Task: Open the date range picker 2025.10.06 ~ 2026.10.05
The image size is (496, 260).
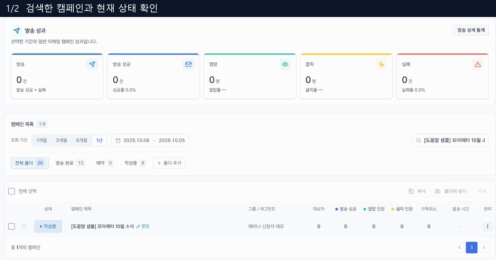Action: 150,140
